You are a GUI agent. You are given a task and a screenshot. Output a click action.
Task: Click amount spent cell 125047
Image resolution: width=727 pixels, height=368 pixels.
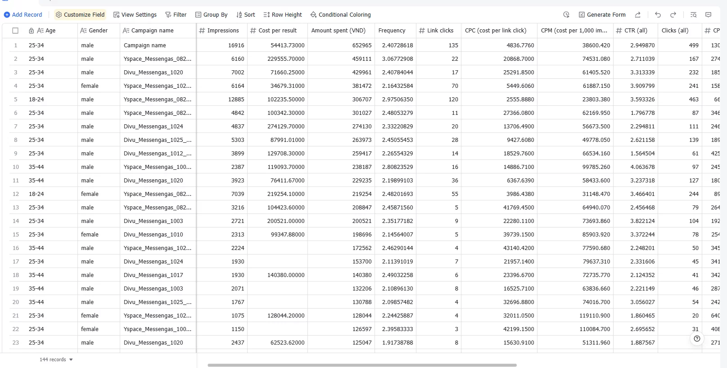click(x=341, y=342)
